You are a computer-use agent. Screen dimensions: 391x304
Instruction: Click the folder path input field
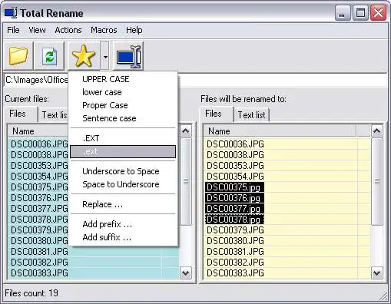coord(195,80)
